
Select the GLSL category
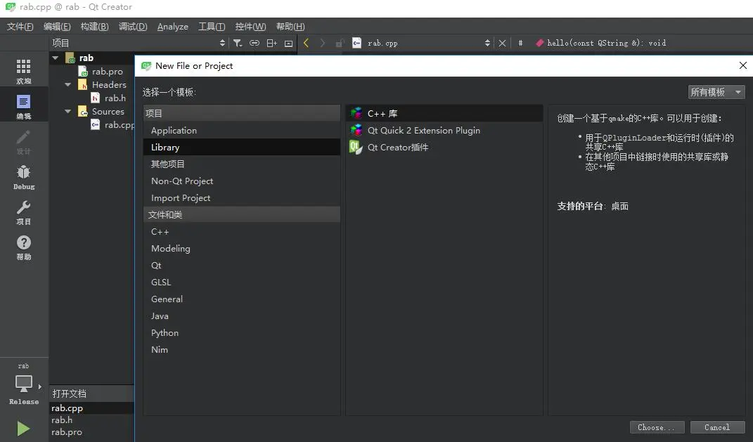tap(242, 282)
